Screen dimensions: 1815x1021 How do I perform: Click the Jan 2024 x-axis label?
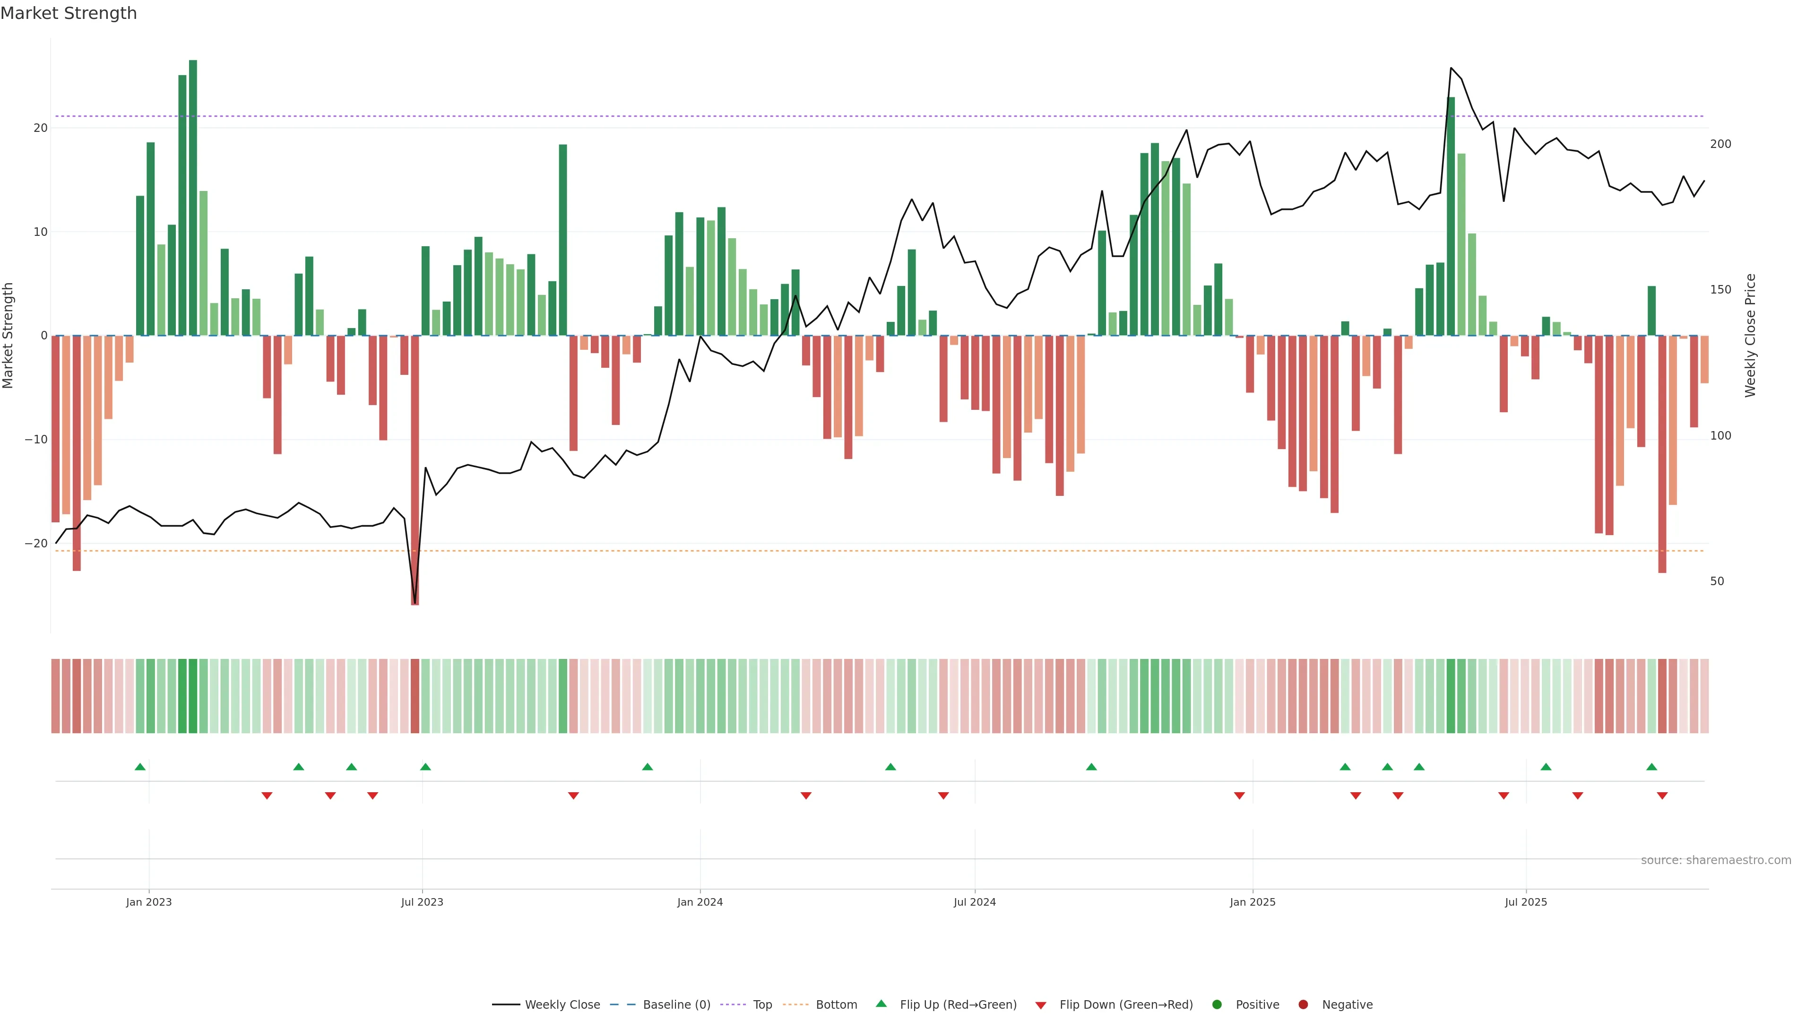[700, 902]
